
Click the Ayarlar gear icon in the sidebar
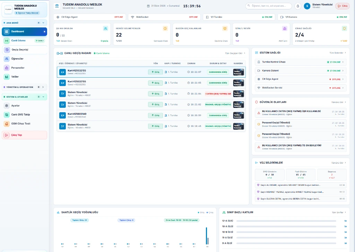pos(7,105)
